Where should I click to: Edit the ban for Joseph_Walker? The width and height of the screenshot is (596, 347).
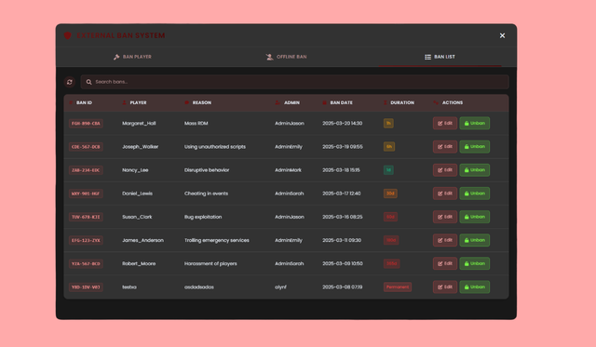tap(445, 147)
